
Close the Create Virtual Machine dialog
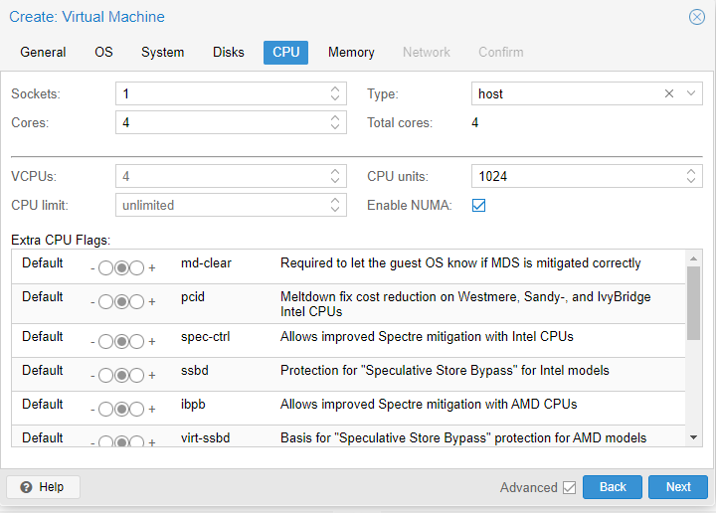click(697, 17)
